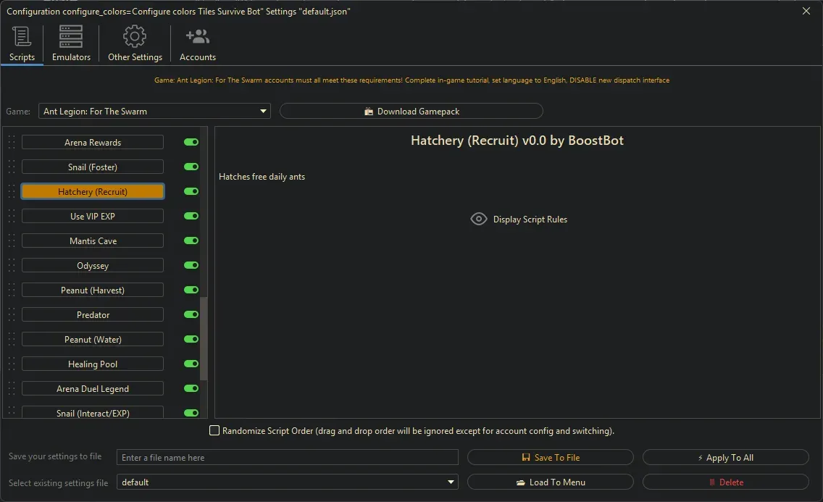Toggle Peanut (Harvest) switch
Image resolution: width=823 pixels, height=502 pixels.
pyautogui.click(x=191, y=290)
